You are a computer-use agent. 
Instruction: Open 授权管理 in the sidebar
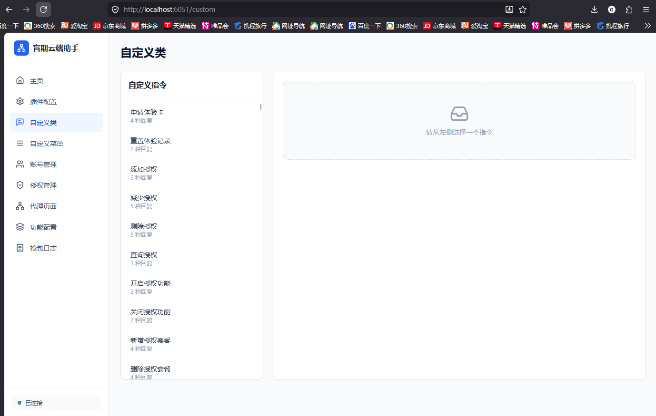coord(56,185)
